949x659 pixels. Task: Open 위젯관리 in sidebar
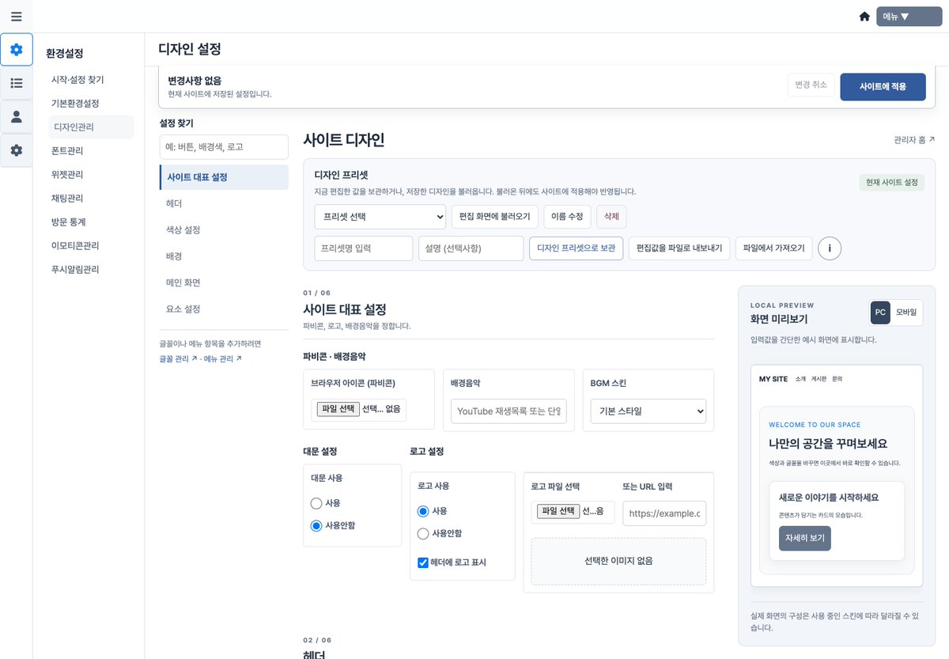click(67, 175)
